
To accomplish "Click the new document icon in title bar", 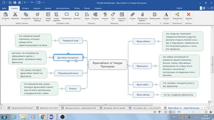I will 4,2.
